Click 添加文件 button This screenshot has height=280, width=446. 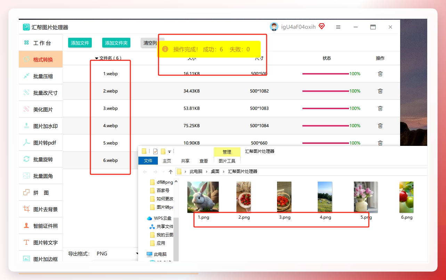pos(80,43)
